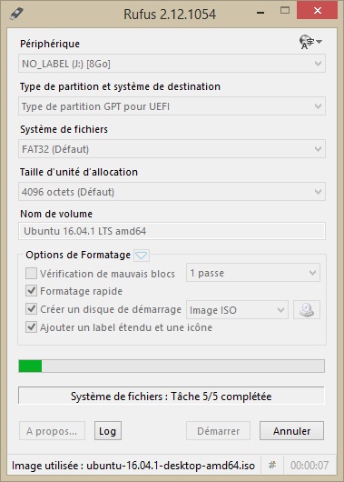Toggle Créer un disque de démarrage checkbox
The image size is (344, 482).
[31, 309]
